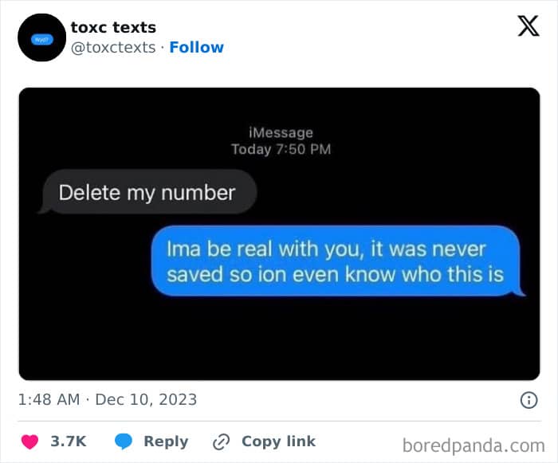558x463 pixels.
Task: Follow the toxc texts account
Action: pos(196,47)
